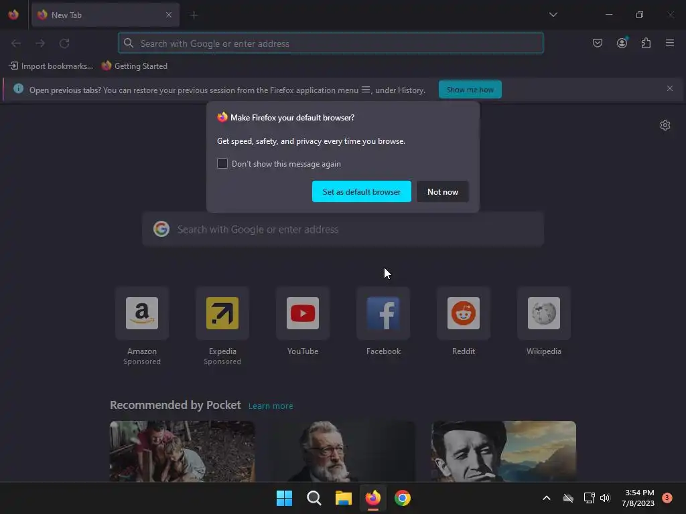686x514 pixels.
Task: Reload the current page
Action: pos(64,44)
